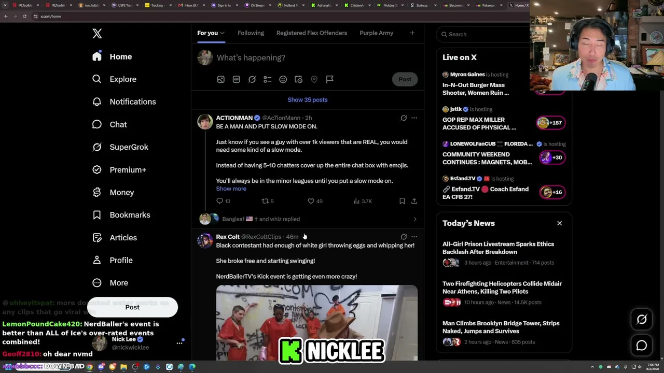Screen dimensions: 664x373
Task: Open the More menu in the sidebar
Action: (x=110, y=283)
